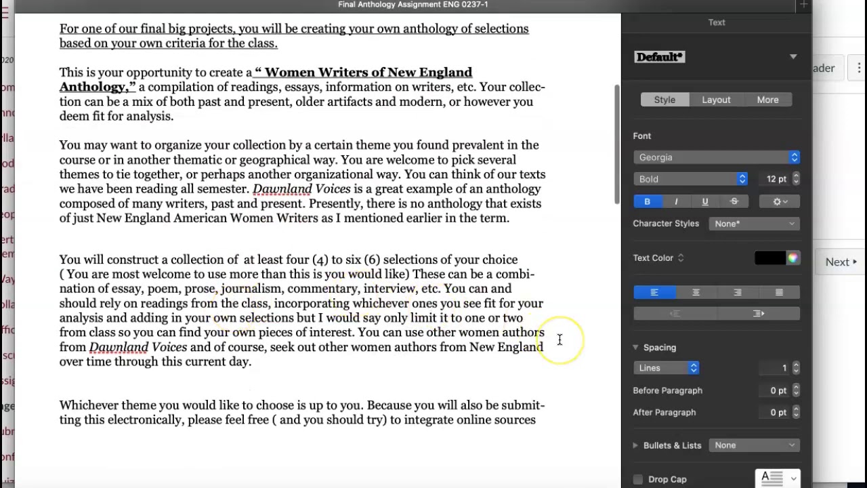Screen dimensions: 867x488
Task: Click the Text panel header label
Action: click(x=717, y=22)
